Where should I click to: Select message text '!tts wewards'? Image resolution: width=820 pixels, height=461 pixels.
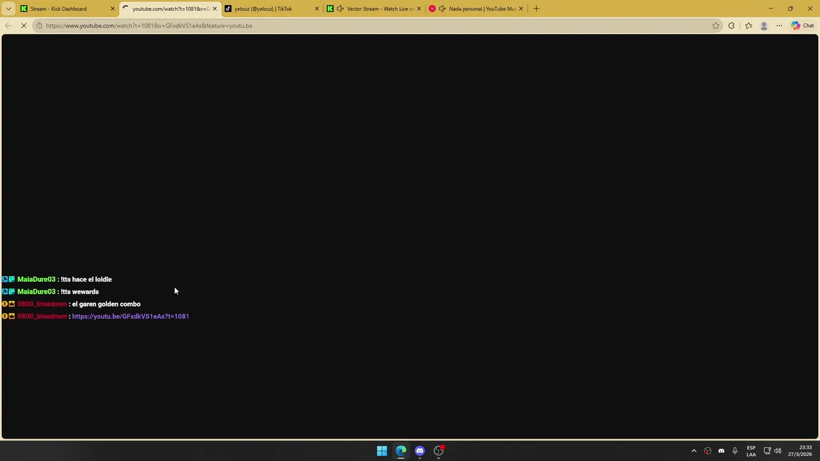(79, 291)
